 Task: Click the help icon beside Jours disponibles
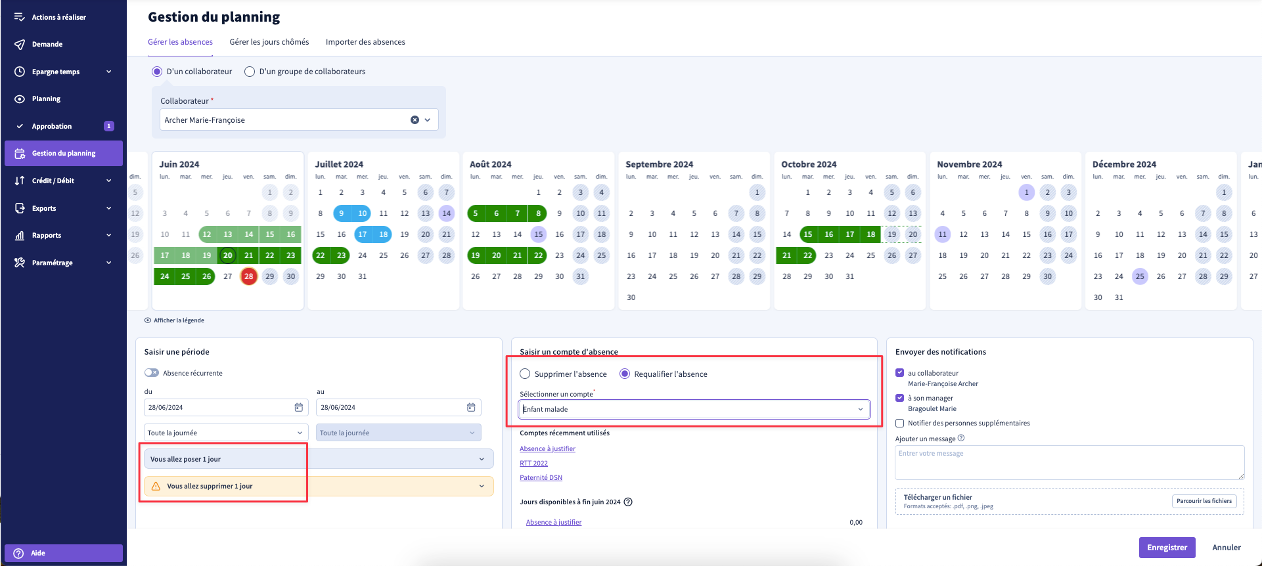pyautogui.click(x=628, y=502)
